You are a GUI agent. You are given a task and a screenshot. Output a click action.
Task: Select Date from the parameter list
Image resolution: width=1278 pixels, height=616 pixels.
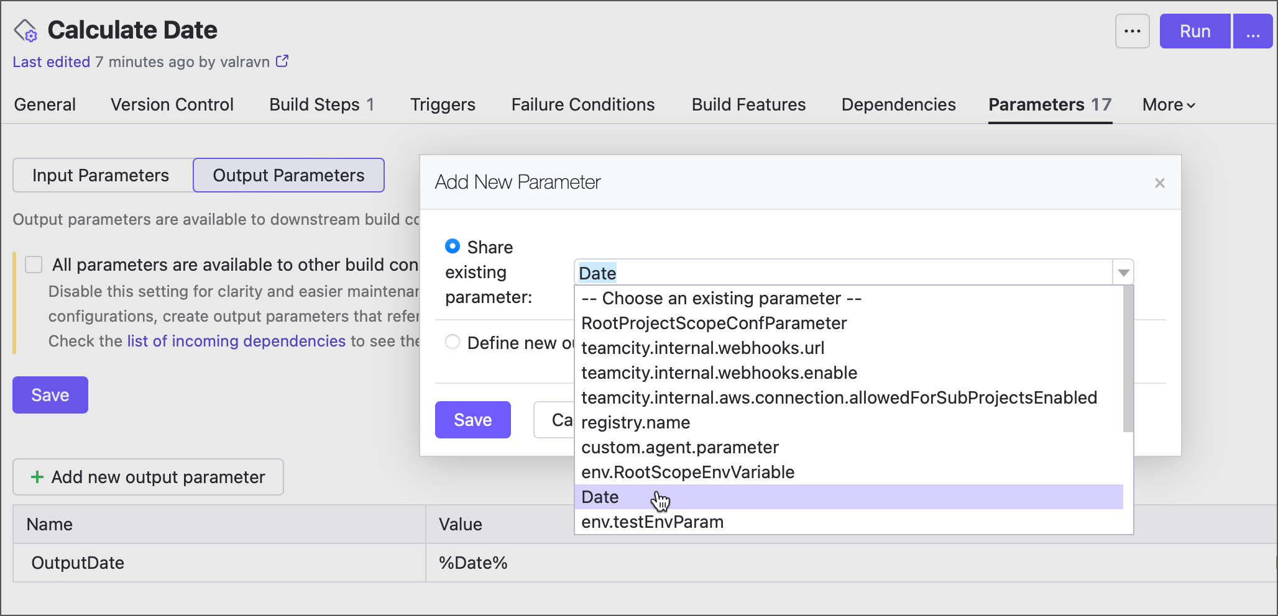click(x=599, y=497)
